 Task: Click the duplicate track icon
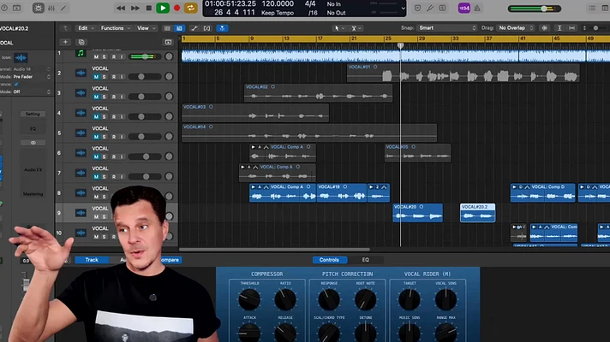pyautogui.click(x=81, y=42)
